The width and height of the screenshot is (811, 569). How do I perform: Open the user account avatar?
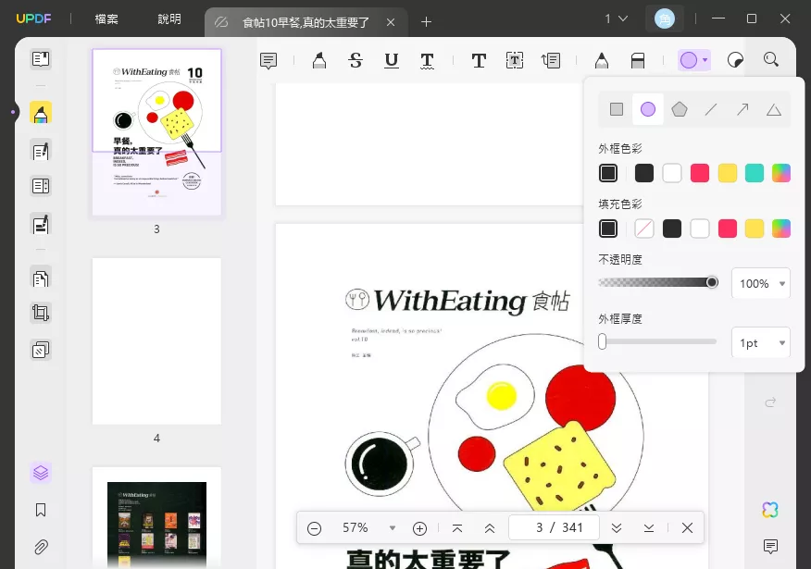[665, 19]
